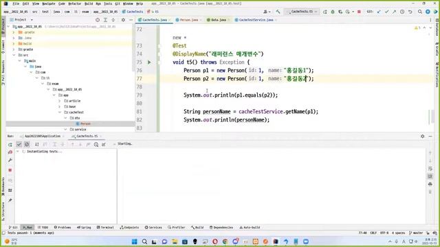Screen dimensions: 440x247
Task: Update project with the Git blue arrow
Action: click(379, 12)
